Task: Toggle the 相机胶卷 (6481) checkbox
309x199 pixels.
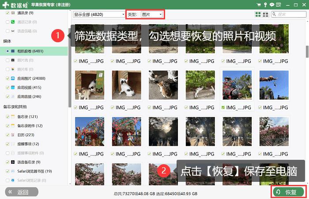Action: (x=8, y=51)
